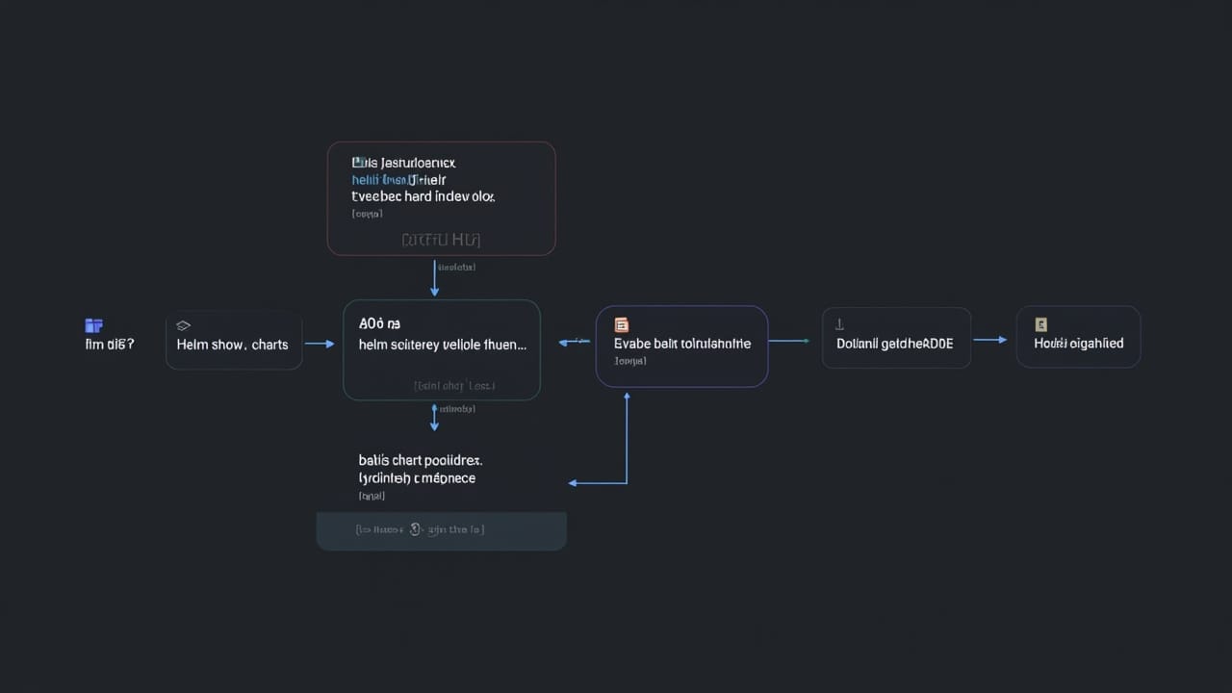
Task: Select the blue grid icon beside 'fim diB?'
Action: pos(92,325)
